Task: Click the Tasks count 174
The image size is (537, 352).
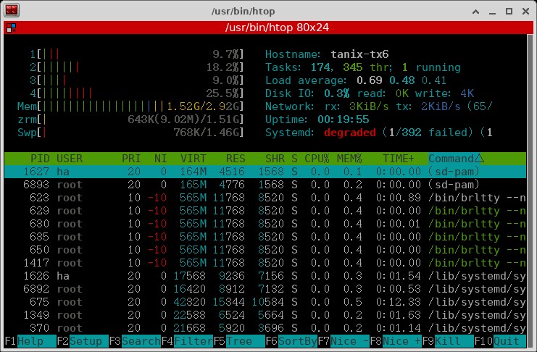Action: coord(320,67)
